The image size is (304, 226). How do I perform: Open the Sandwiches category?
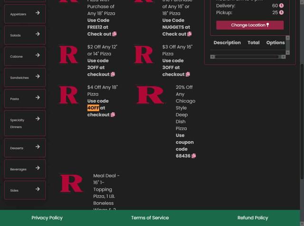click(25, 77)
